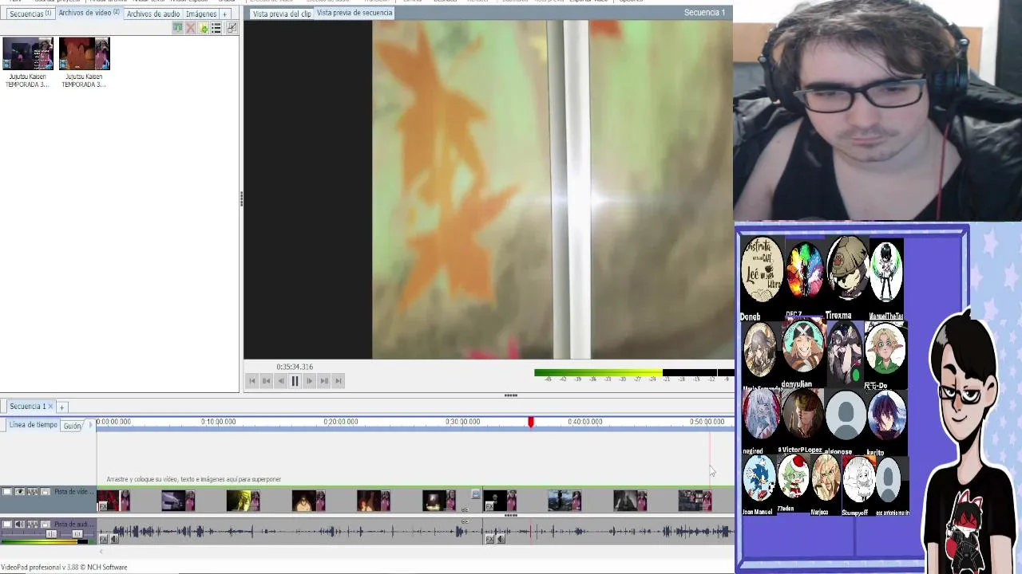The height and width of the screenshot is (574, 1022).
Task: Switch to Guión storyboard mode
Action: click(73, 426)
